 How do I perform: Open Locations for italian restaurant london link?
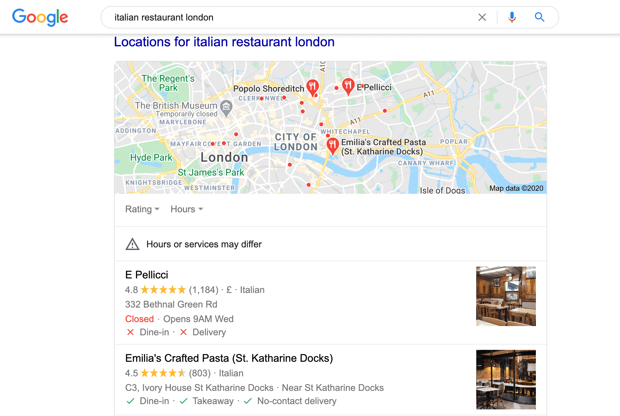coord(224,42)
